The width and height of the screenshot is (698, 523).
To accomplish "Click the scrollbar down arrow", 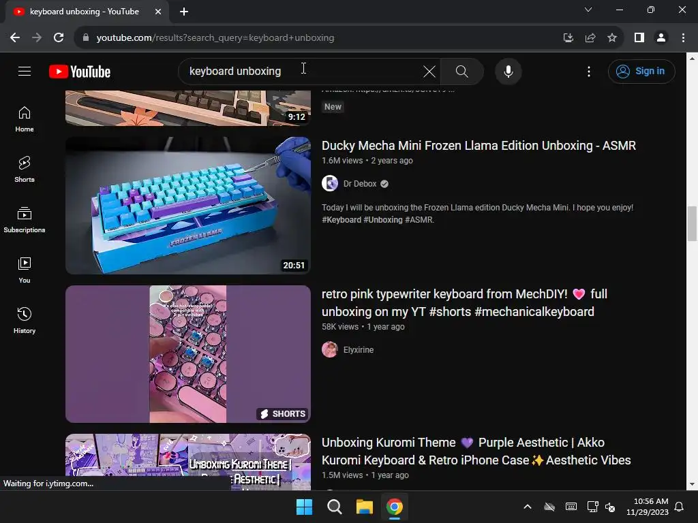I will tap(692, 484).
